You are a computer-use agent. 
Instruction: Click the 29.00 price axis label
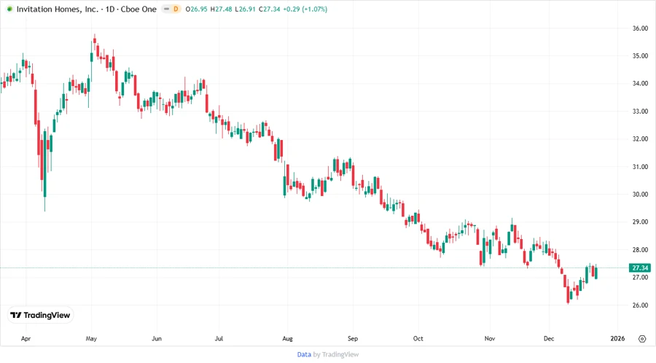(640, 222)
